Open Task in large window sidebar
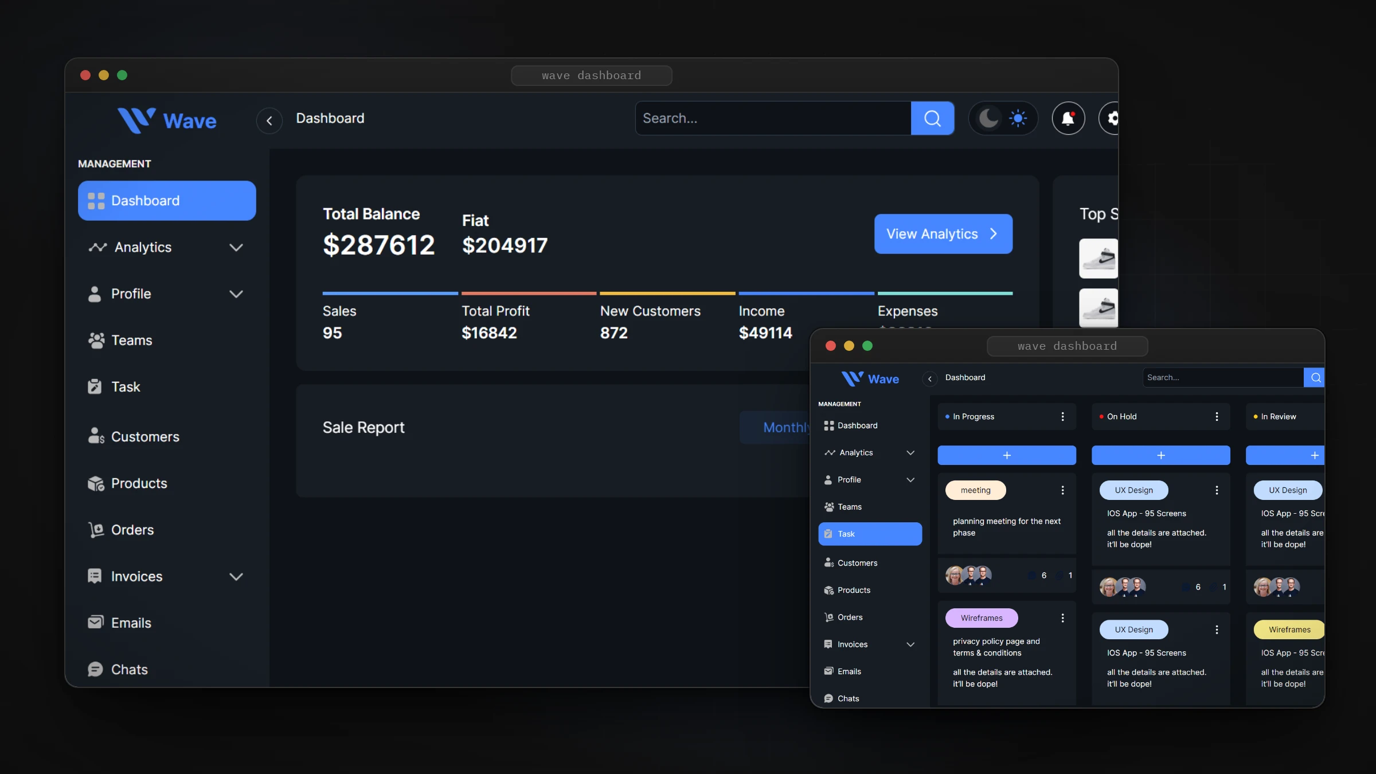 (x=167, y=386)
